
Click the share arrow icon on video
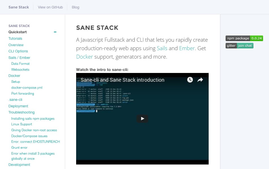click(200, 80)
